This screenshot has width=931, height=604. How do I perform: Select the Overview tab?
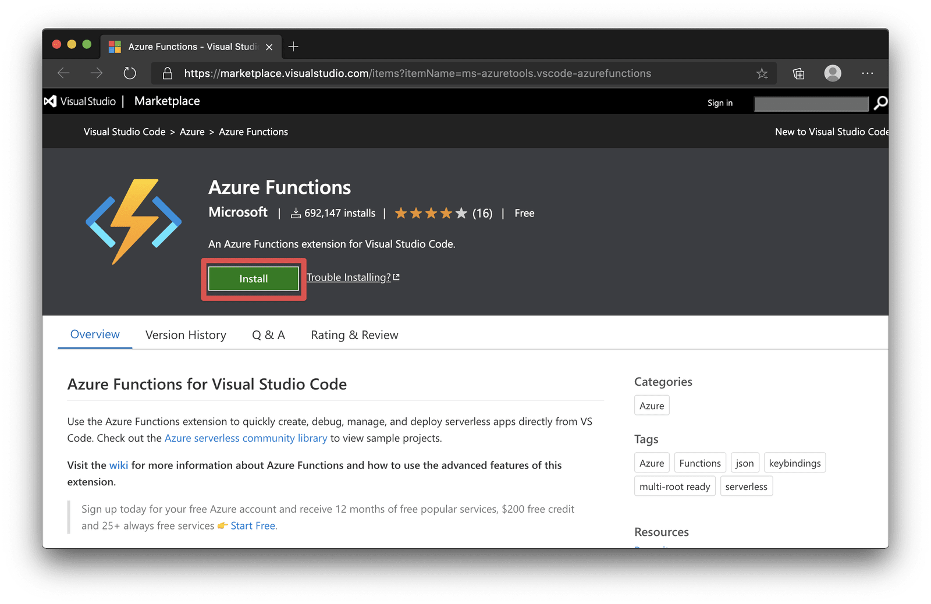coord(95,335)
